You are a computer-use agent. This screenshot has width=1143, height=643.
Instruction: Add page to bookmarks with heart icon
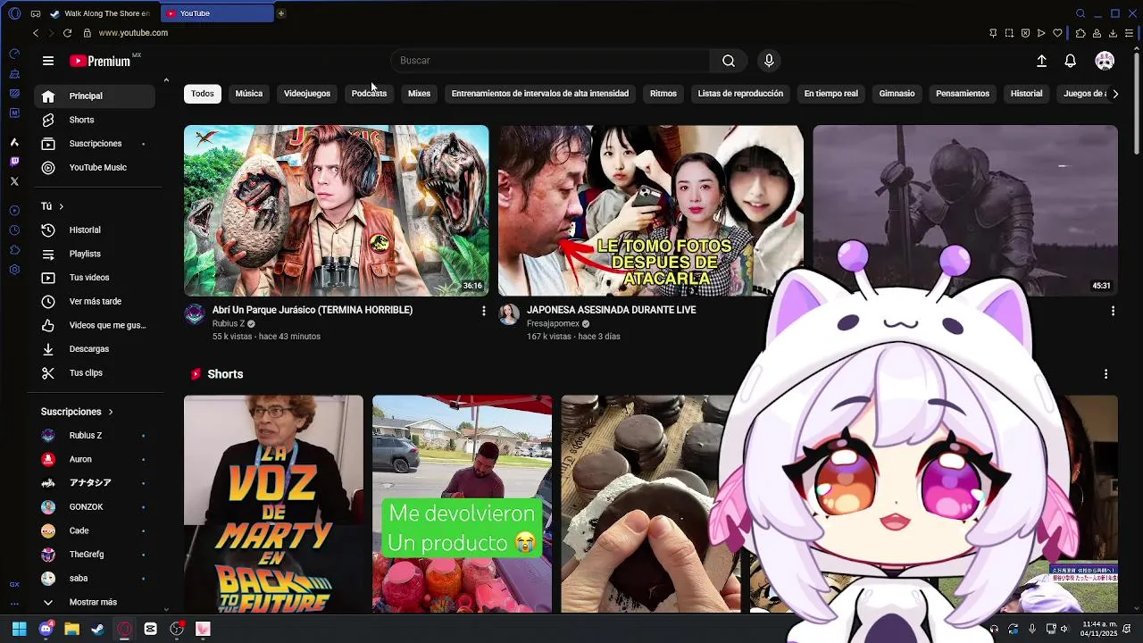tap(1057, 33)
